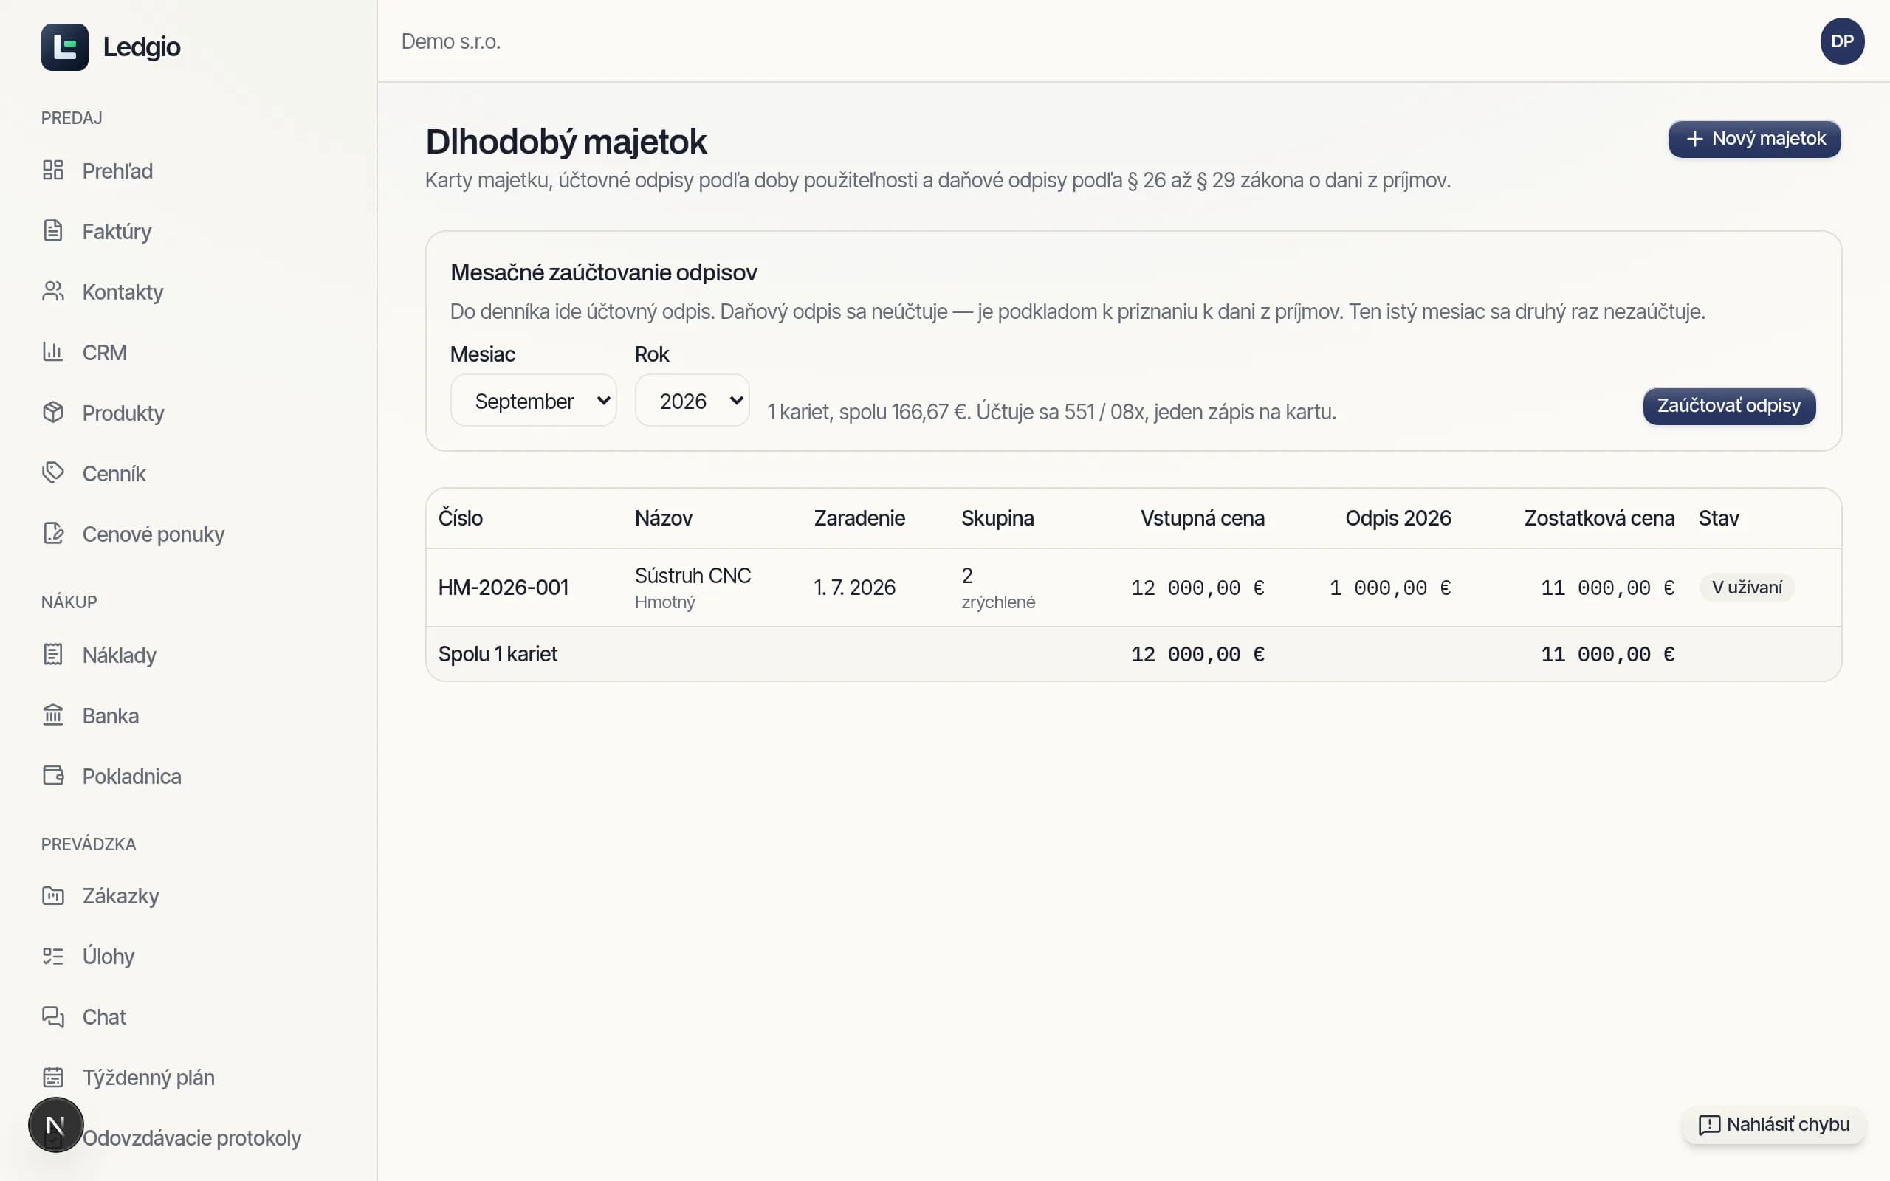Viewport: 1890px width, 1181px height.
Task: Click the V užívaní status badge
Action: click(x=1746, y=588)
